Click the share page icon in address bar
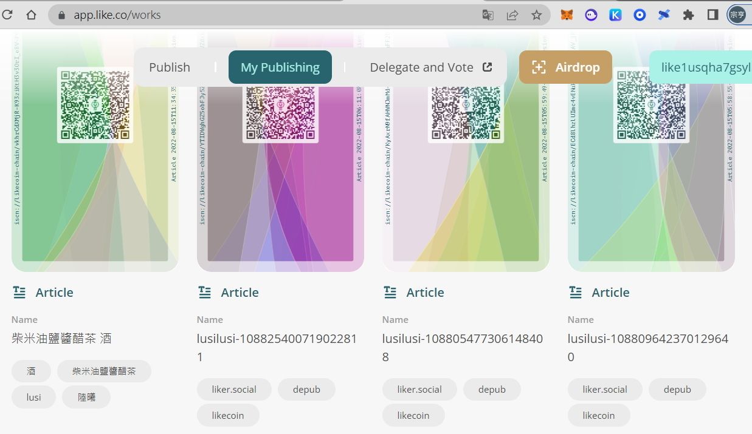 pyautogui.click(x=512, y=15)
